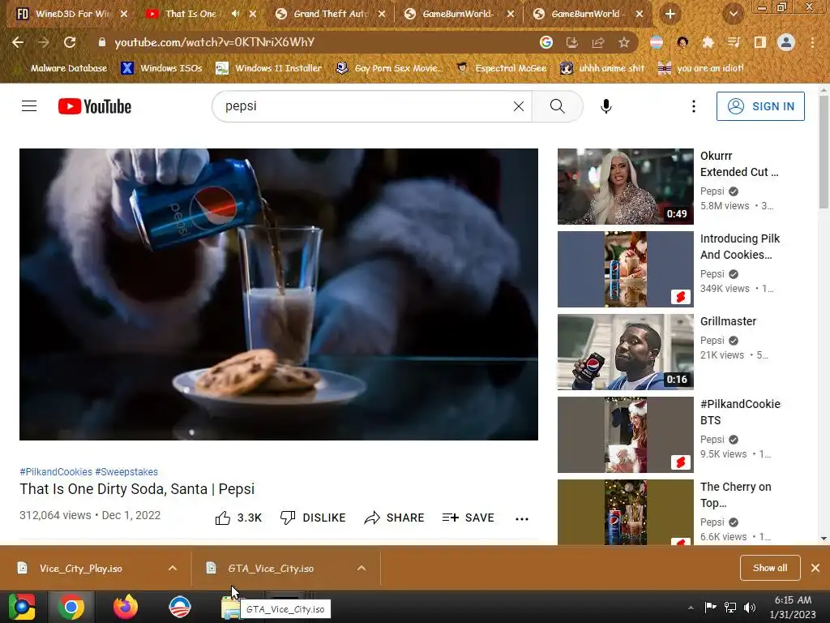Click the address bar URL
This screenshot has height=623, width=830.
214,42
